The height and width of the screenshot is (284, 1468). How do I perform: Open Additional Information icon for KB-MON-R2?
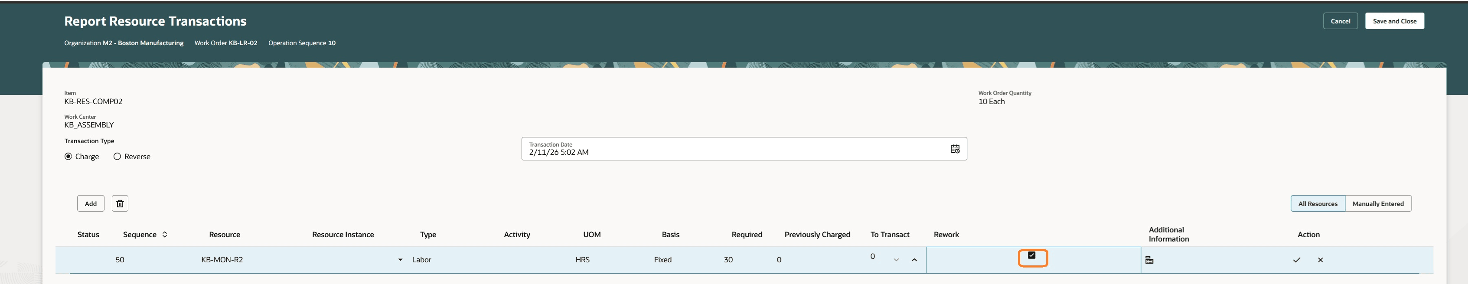[x=1149, y=260]
